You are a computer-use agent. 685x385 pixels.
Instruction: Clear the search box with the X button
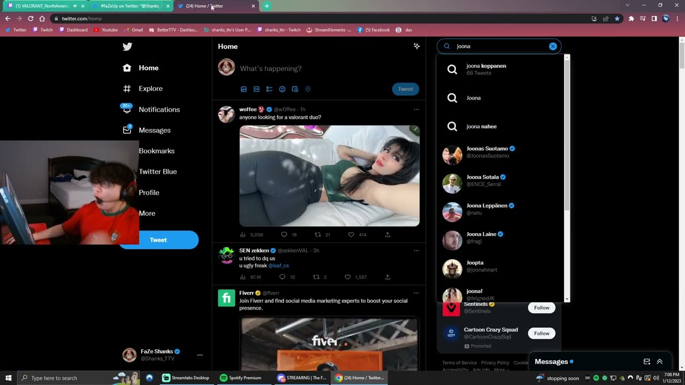[553, 47]
